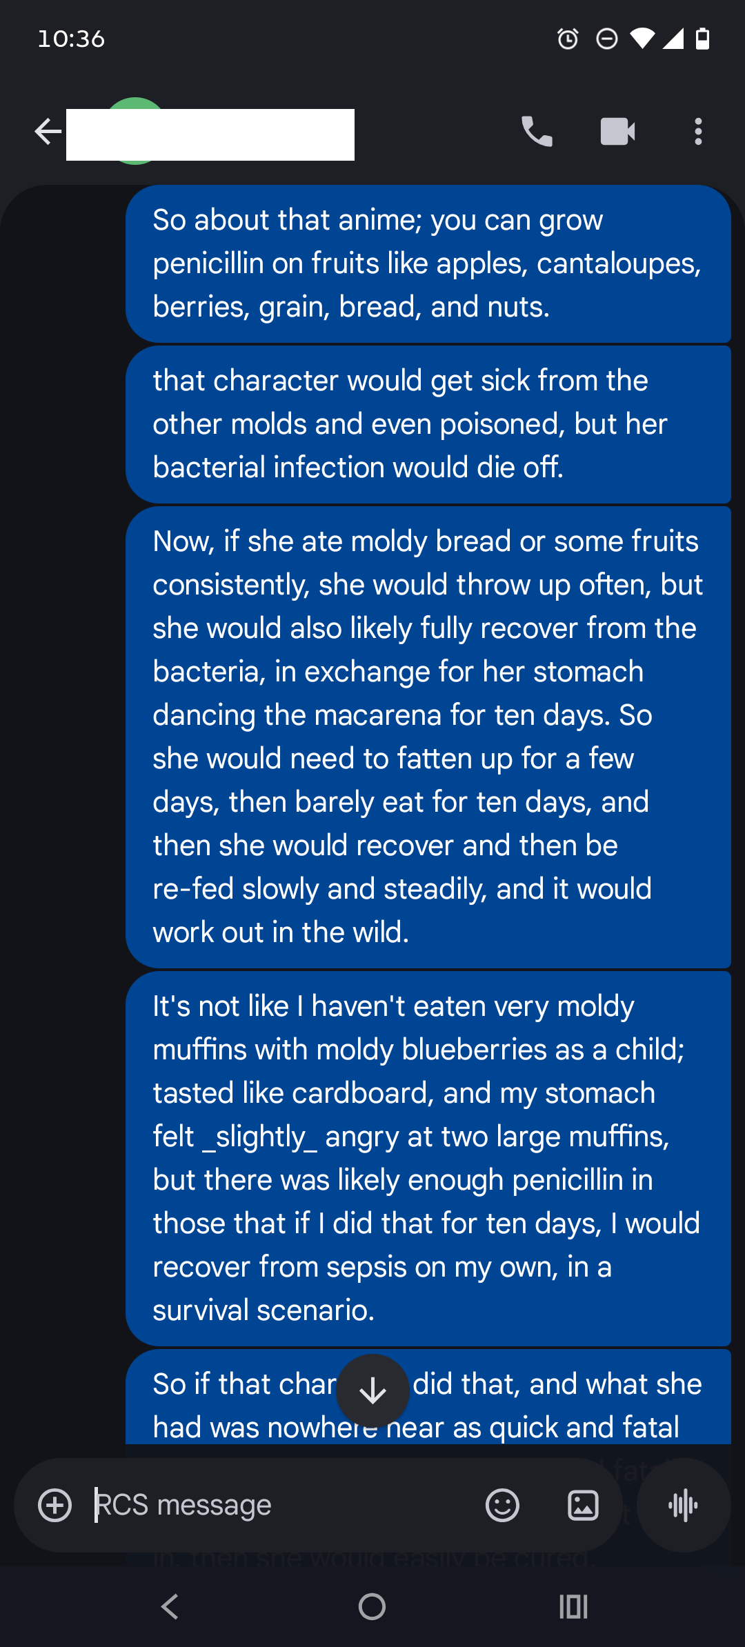This screenshot has height=1647, width=745.
Task: Open the emoji picker
Action: coord(502,1505)
